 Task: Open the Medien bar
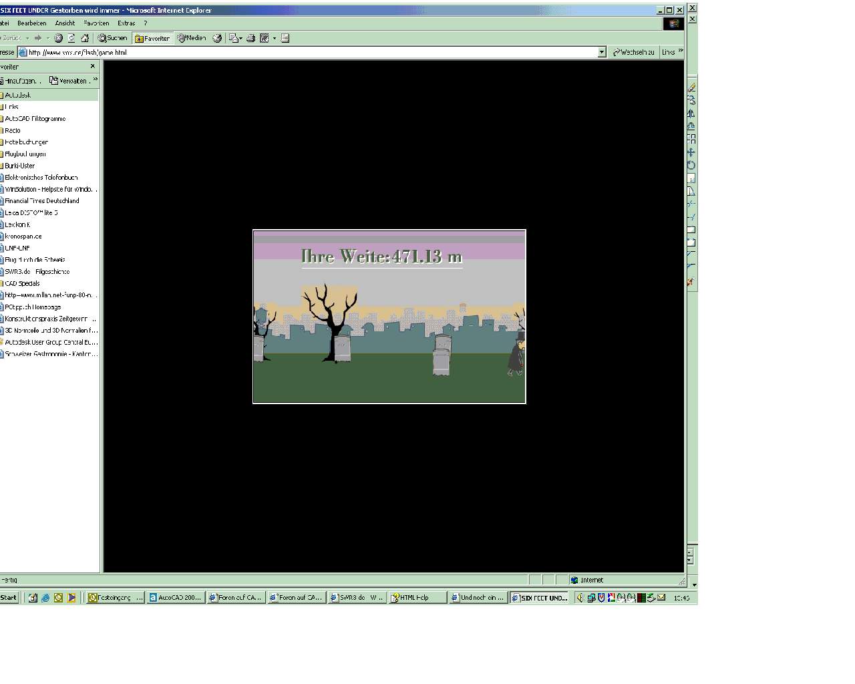[x=192, y=38]
